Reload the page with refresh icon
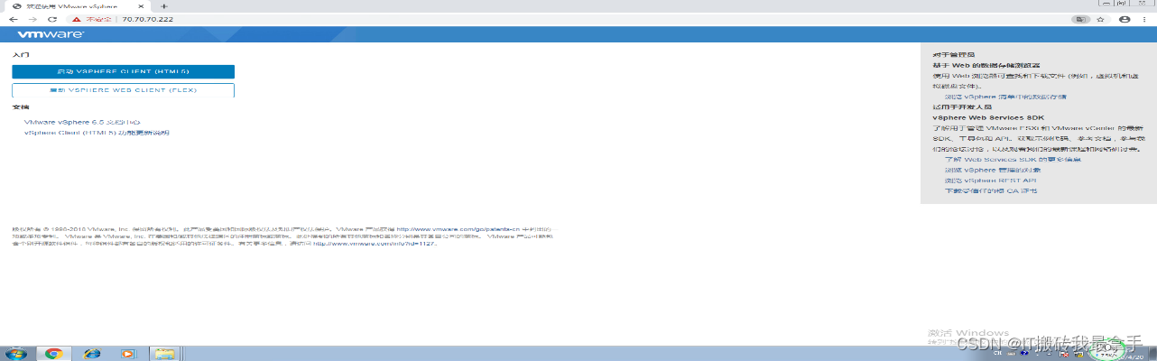This screenshot has width=1157, height=361. tap(52, 19)
